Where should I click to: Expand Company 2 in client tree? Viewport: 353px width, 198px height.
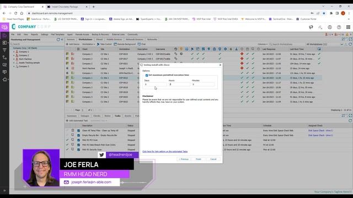(x=14, y=56)
